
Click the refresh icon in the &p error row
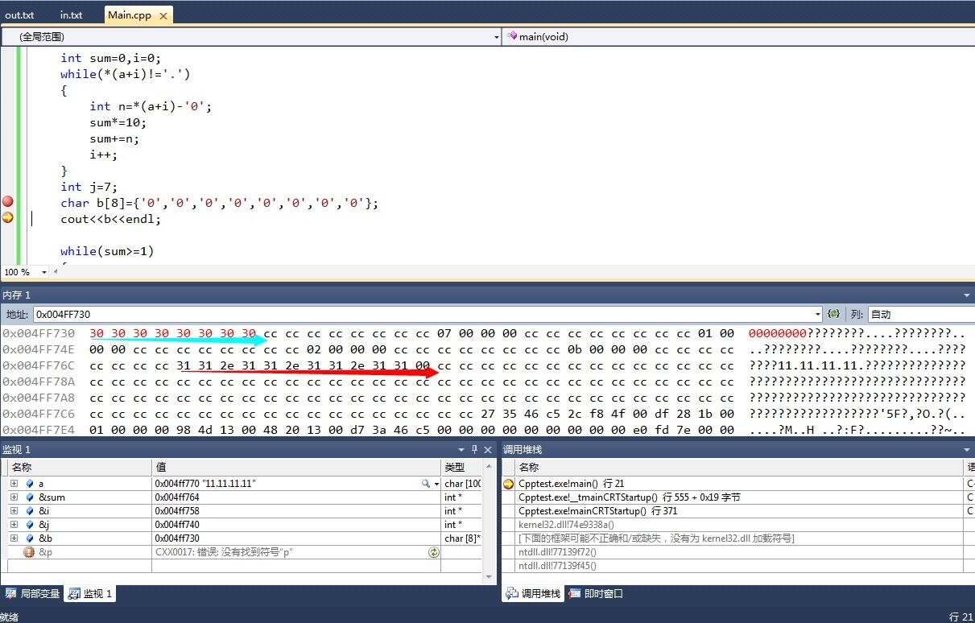[433, 552]
